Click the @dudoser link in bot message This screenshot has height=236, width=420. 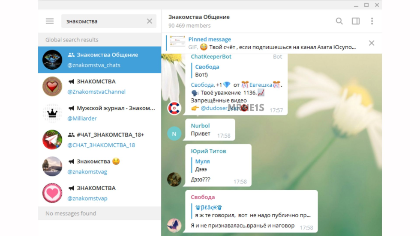click(x=214, y=108)
